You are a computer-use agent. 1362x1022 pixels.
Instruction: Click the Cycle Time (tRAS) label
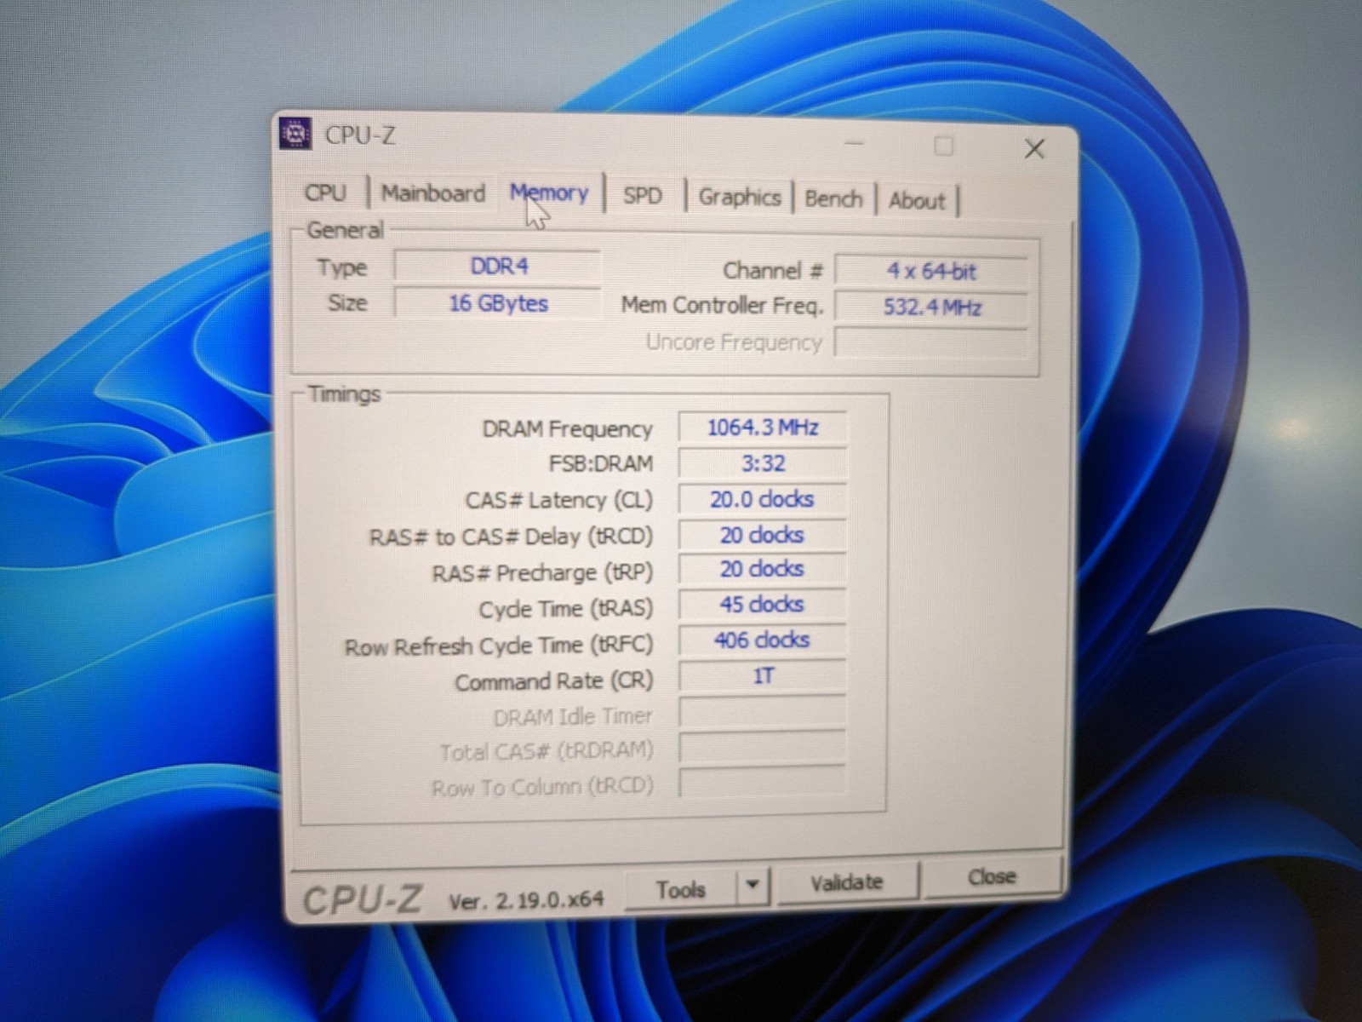point(566,610)
